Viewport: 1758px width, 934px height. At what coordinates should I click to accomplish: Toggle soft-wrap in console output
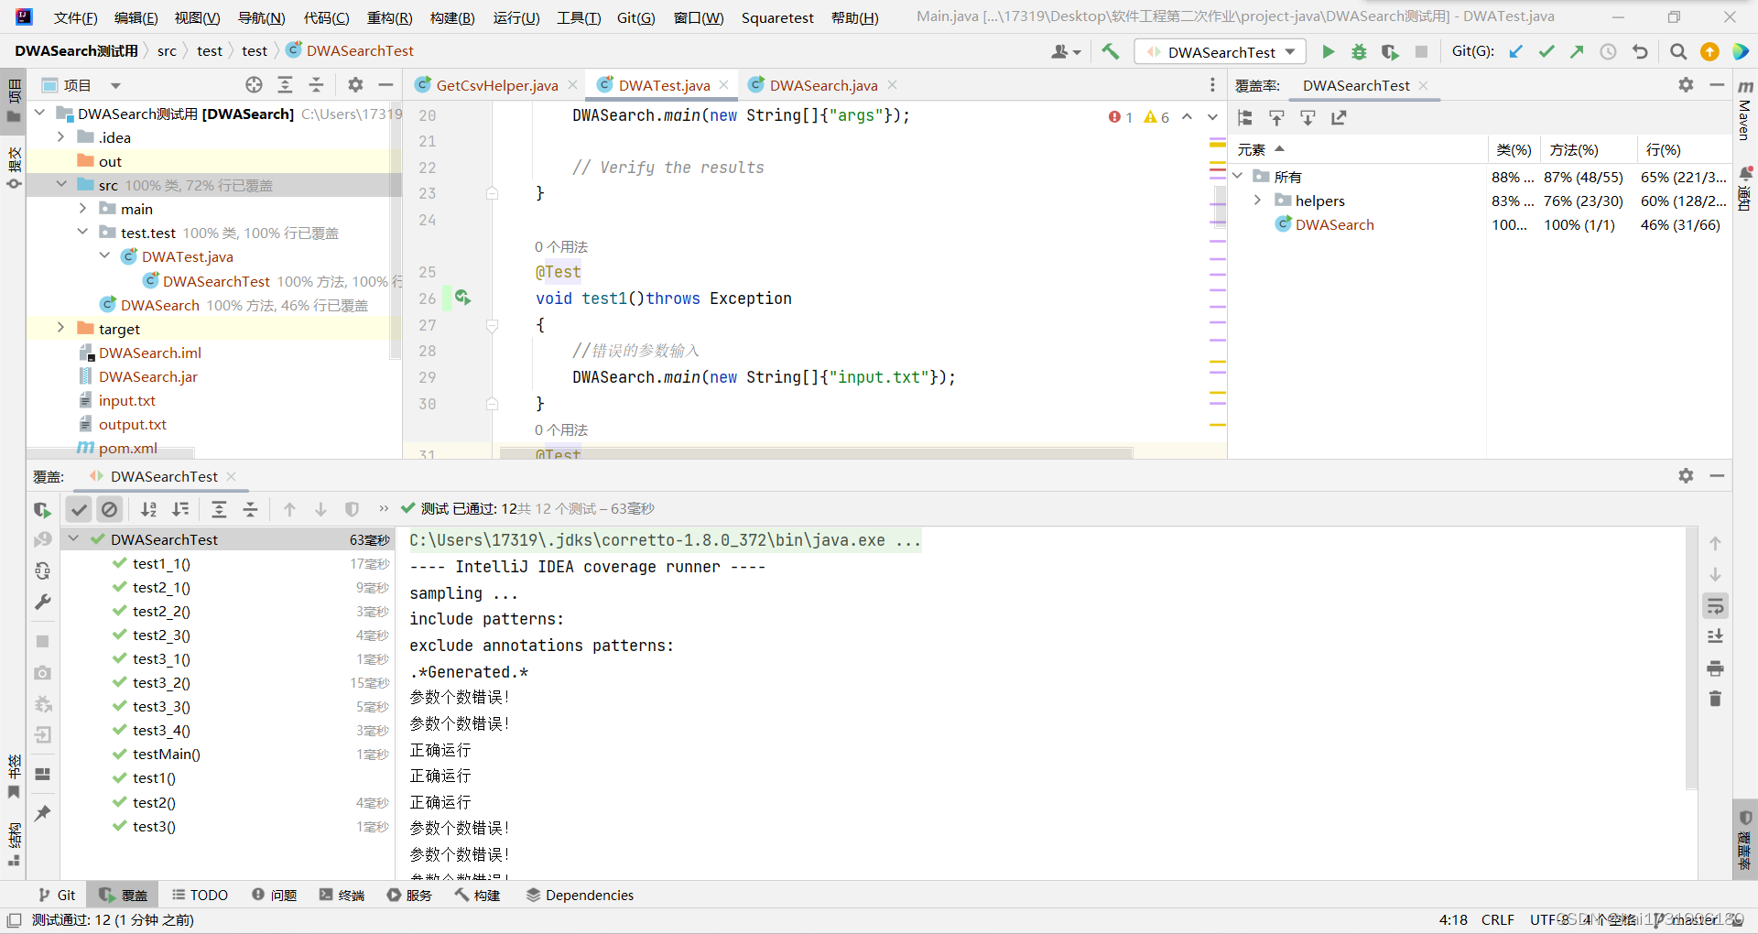1715,606
